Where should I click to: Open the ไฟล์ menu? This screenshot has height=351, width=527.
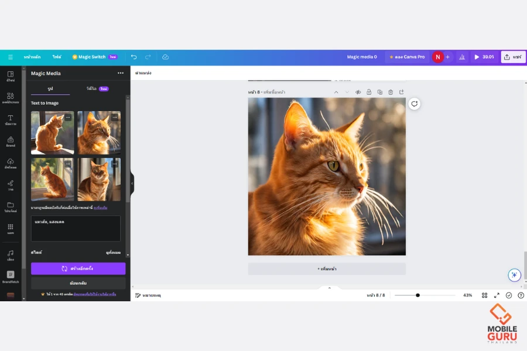point(57,57)
